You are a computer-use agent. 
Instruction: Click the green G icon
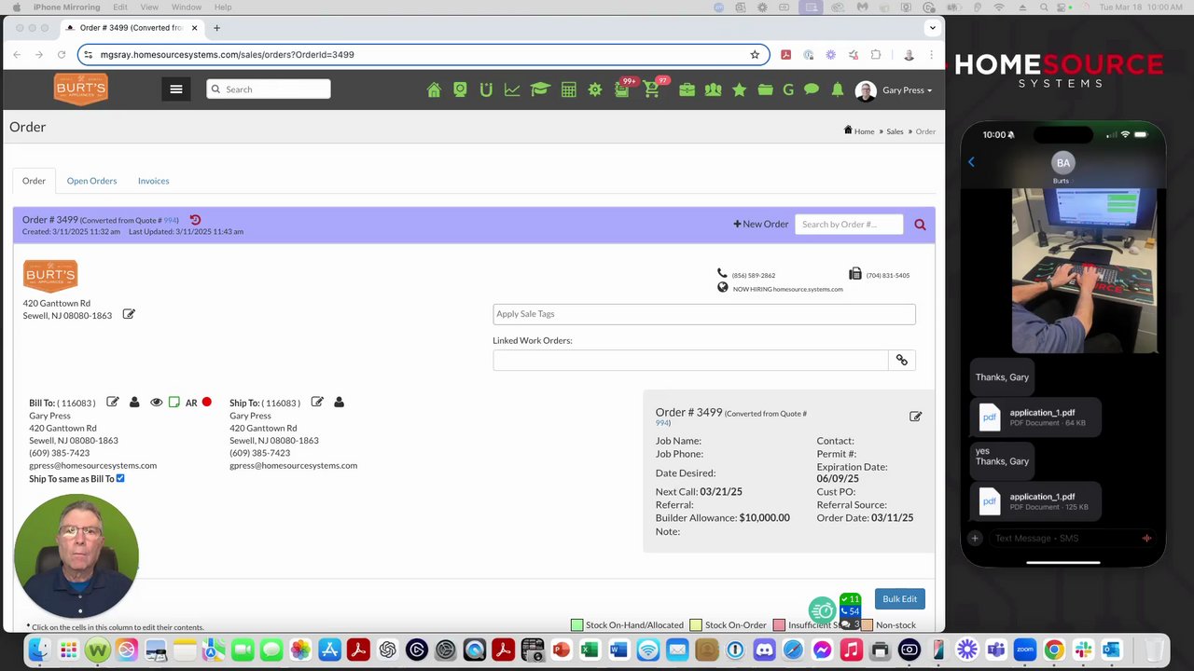pyautogui.click(x=788, y=89)
